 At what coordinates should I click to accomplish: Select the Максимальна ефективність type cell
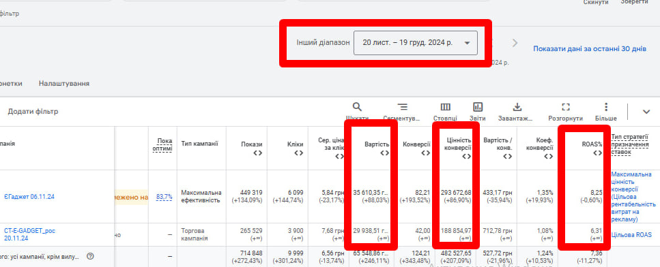click(201, 196)
